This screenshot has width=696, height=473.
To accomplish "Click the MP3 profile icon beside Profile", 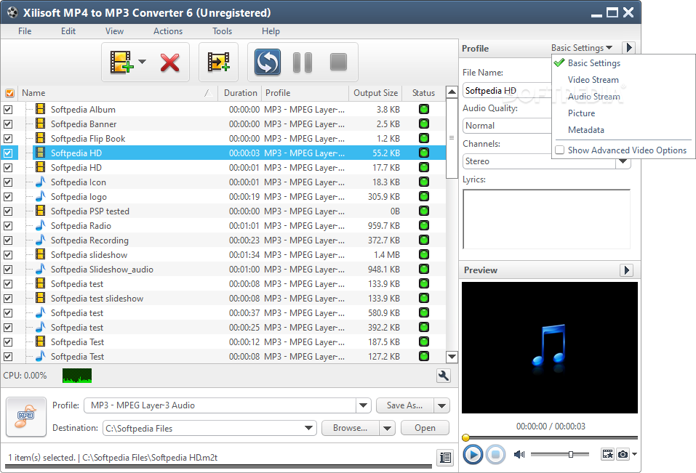I will click(26, 417).
